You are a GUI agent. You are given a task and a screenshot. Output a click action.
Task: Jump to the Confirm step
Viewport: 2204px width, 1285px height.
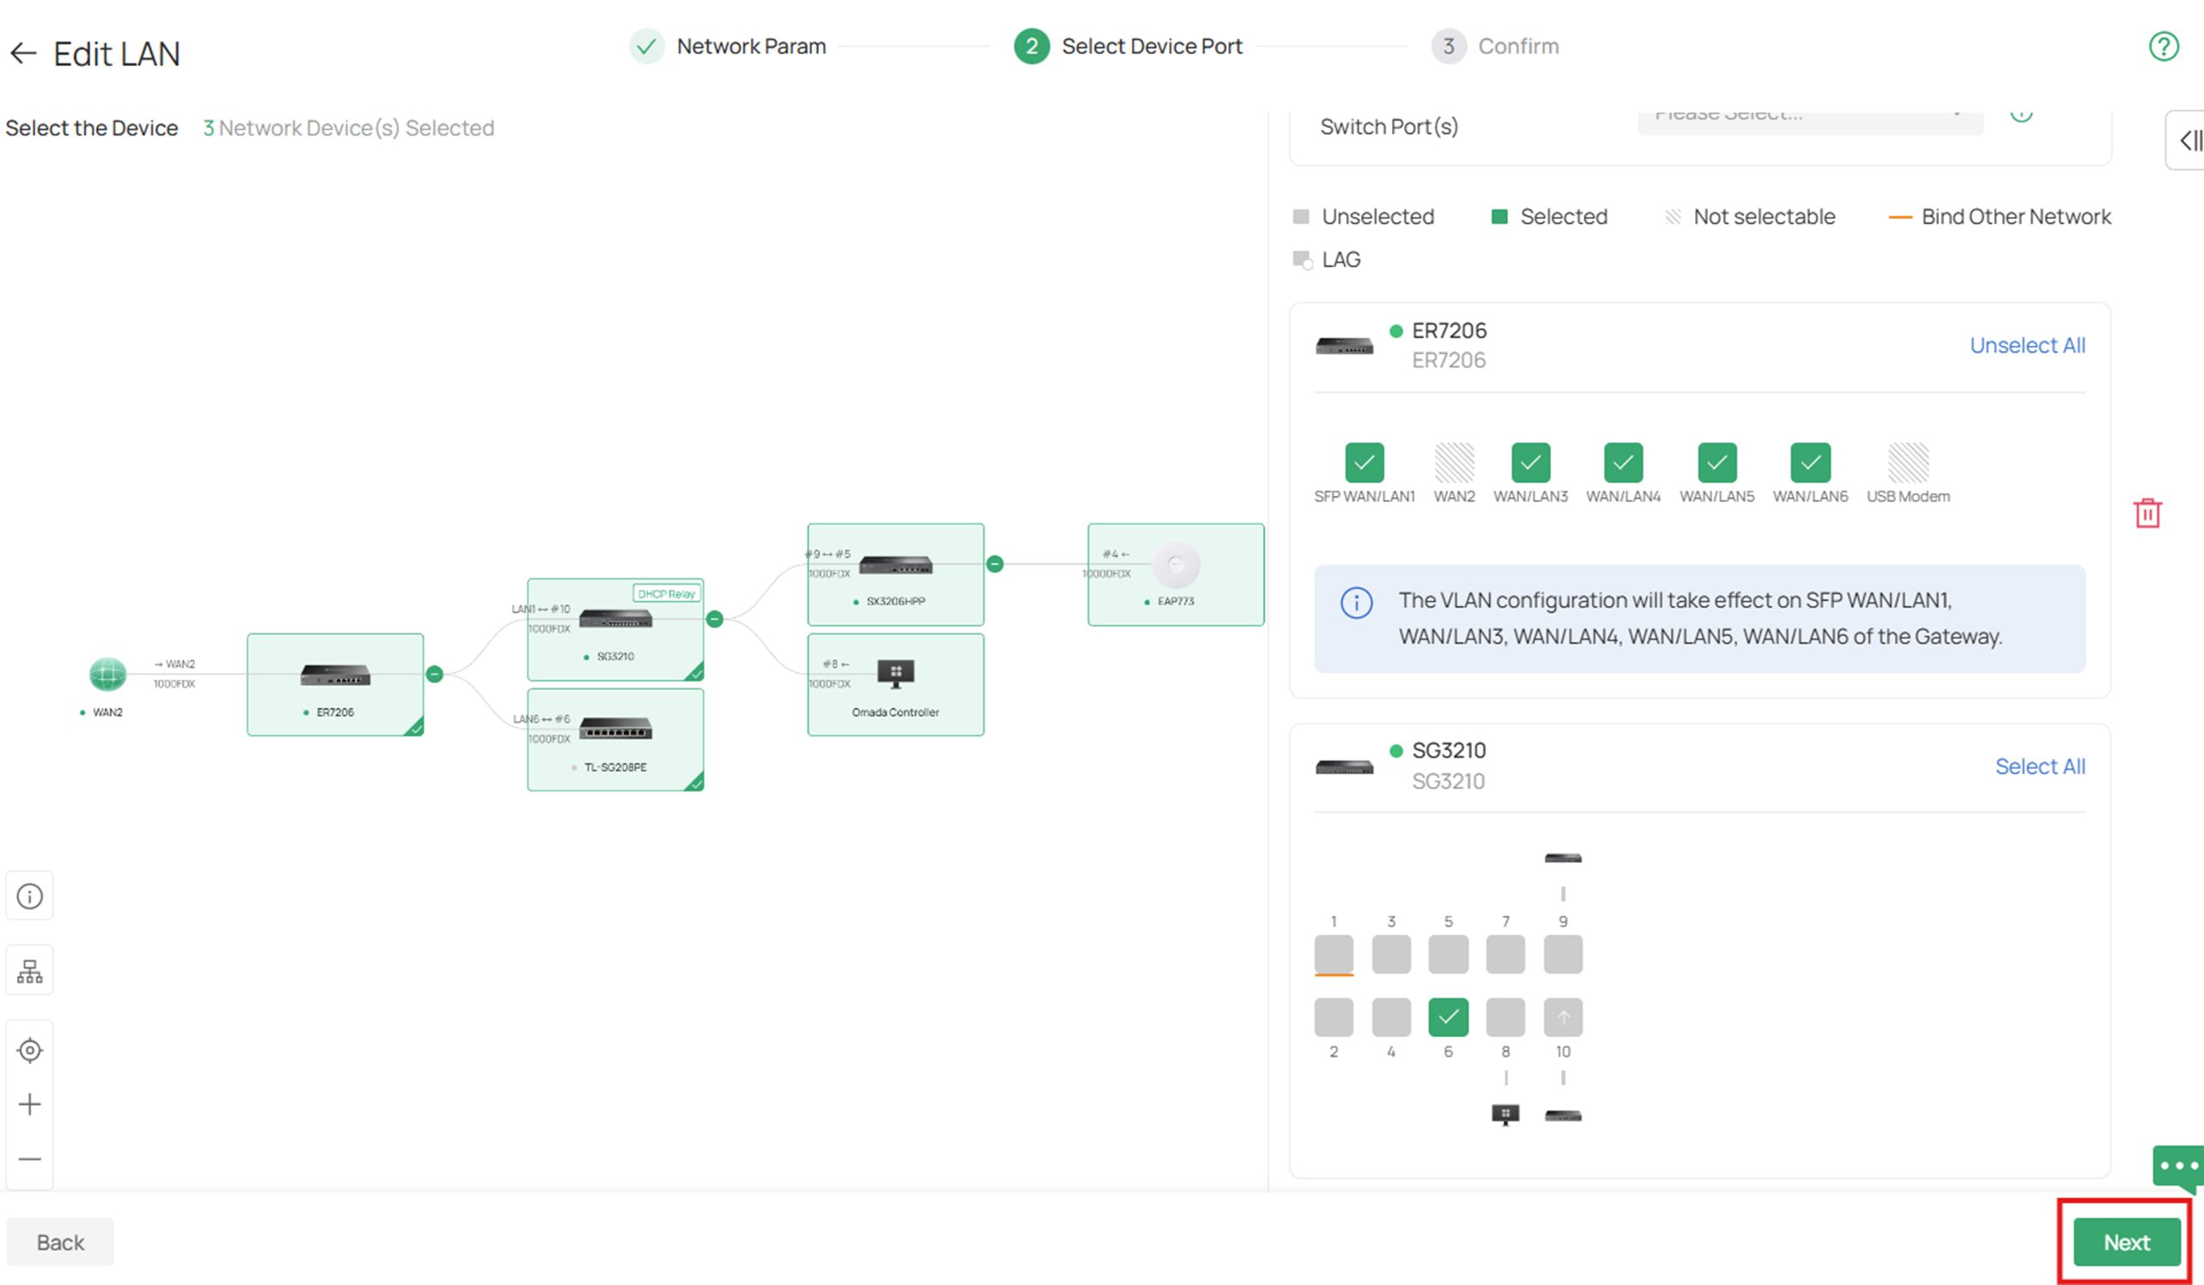click(1517, 46)
